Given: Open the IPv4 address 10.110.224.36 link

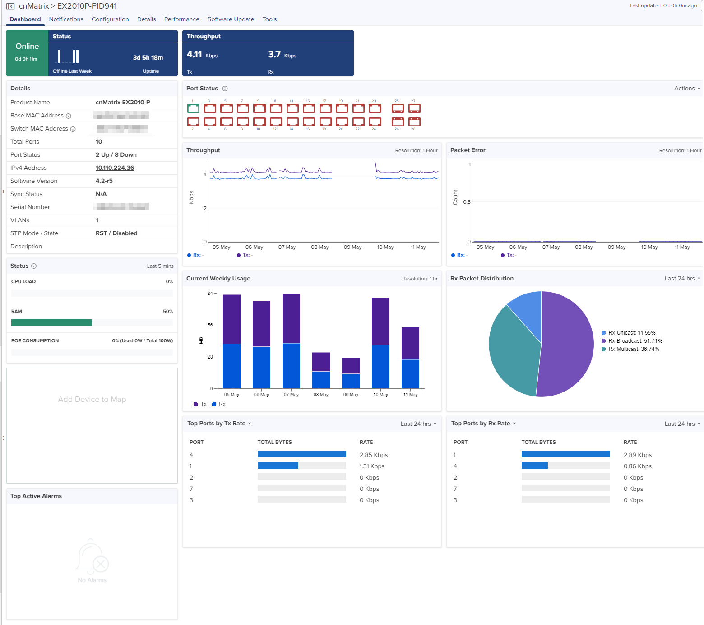Looking at the screenshot, I should (115, 168).
